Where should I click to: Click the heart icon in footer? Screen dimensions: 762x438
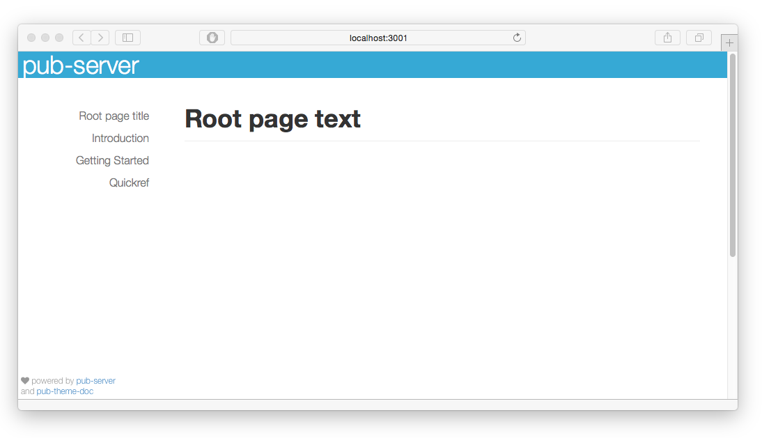click(x=25, y=381)
